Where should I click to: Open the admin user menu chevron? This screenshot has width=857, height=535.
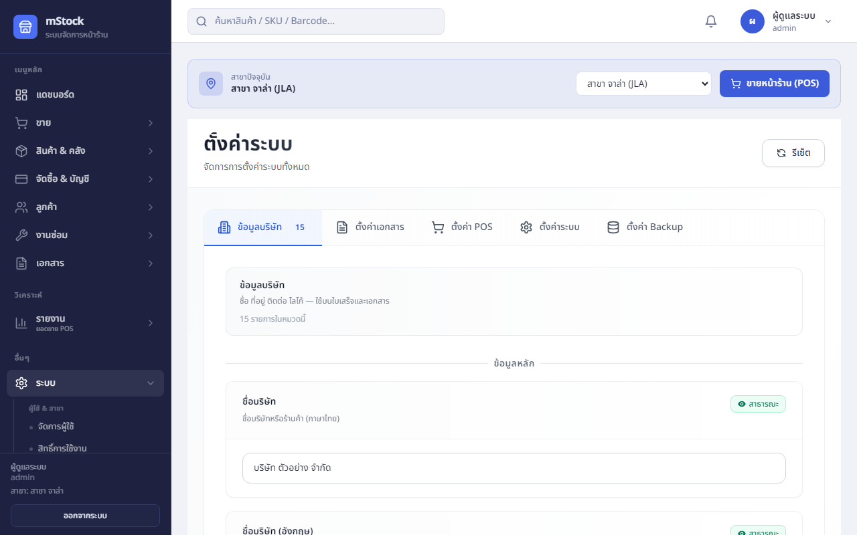click(x=828, y=21)
